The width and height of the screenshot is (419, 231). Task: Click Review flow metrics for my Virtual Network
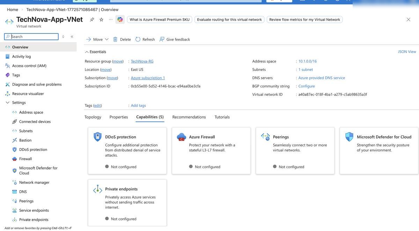point(304,20)
